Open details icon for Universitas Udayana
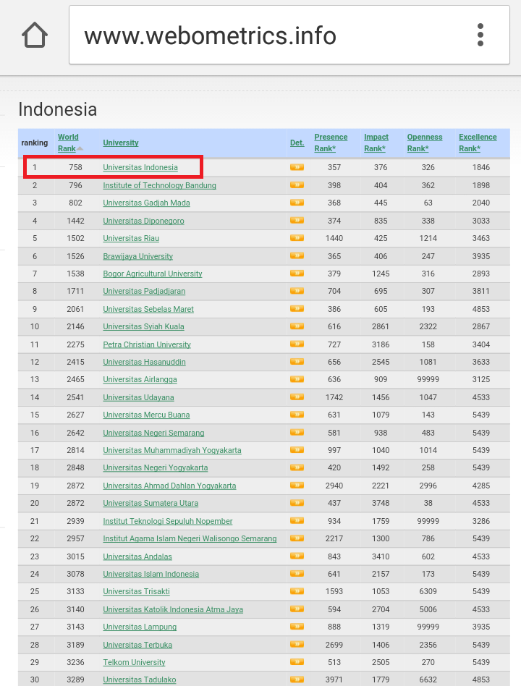The height and width of the screenshot is (686, 521). click(x=297, y=397)
